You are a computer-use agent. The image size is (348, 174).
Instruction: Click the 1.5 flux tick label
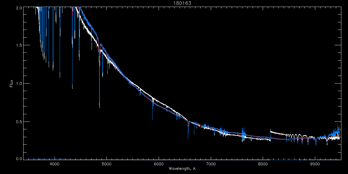(x=19, y=46)
